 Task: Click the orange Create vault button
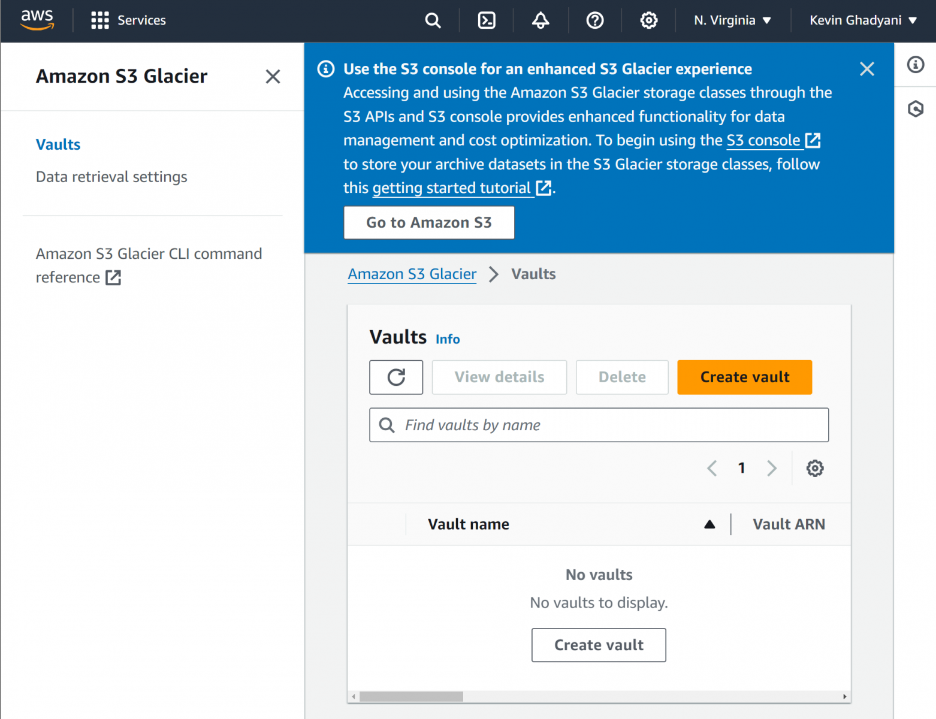pyautogui.click(x=745, y=377)
